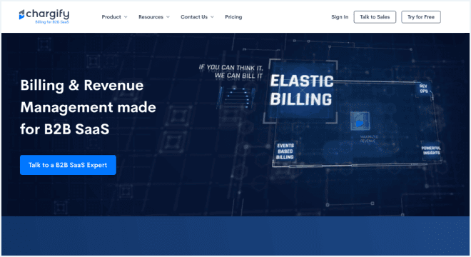Open the Product menu

pyautogui.click(x=111, y=17)
